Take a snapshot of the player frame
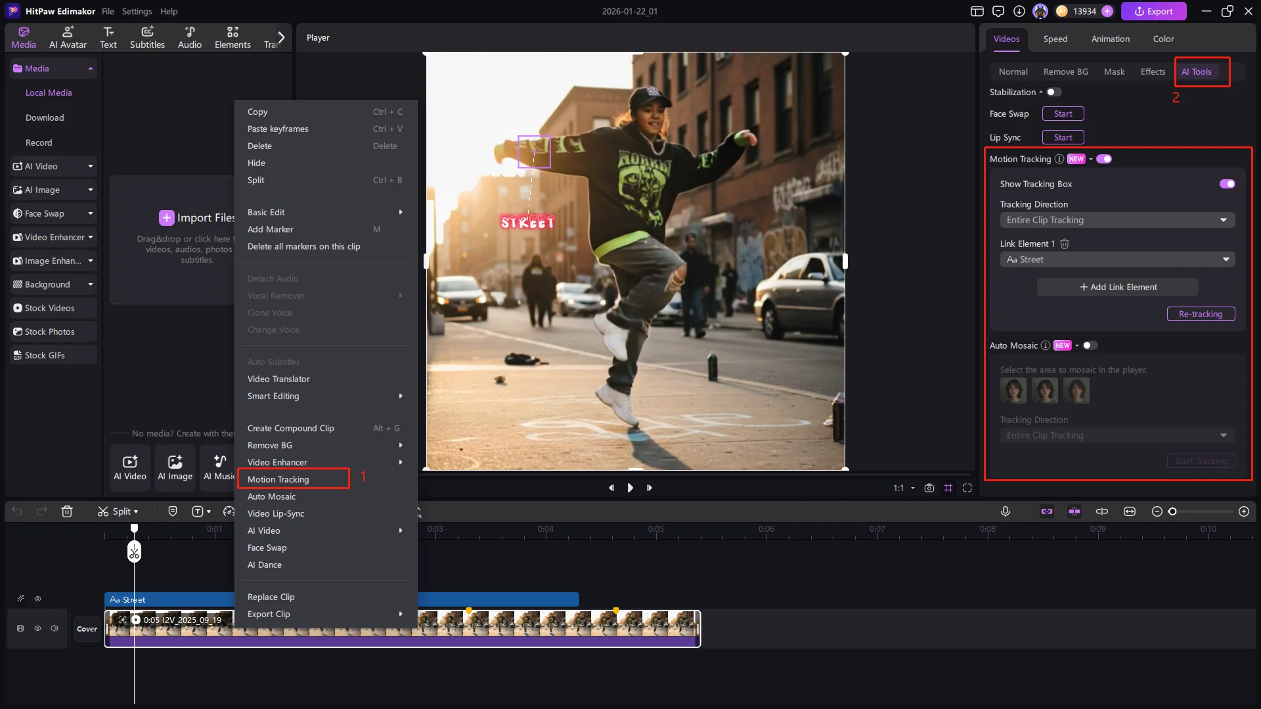The image size is (1261, 709). [x=929, y=488]
